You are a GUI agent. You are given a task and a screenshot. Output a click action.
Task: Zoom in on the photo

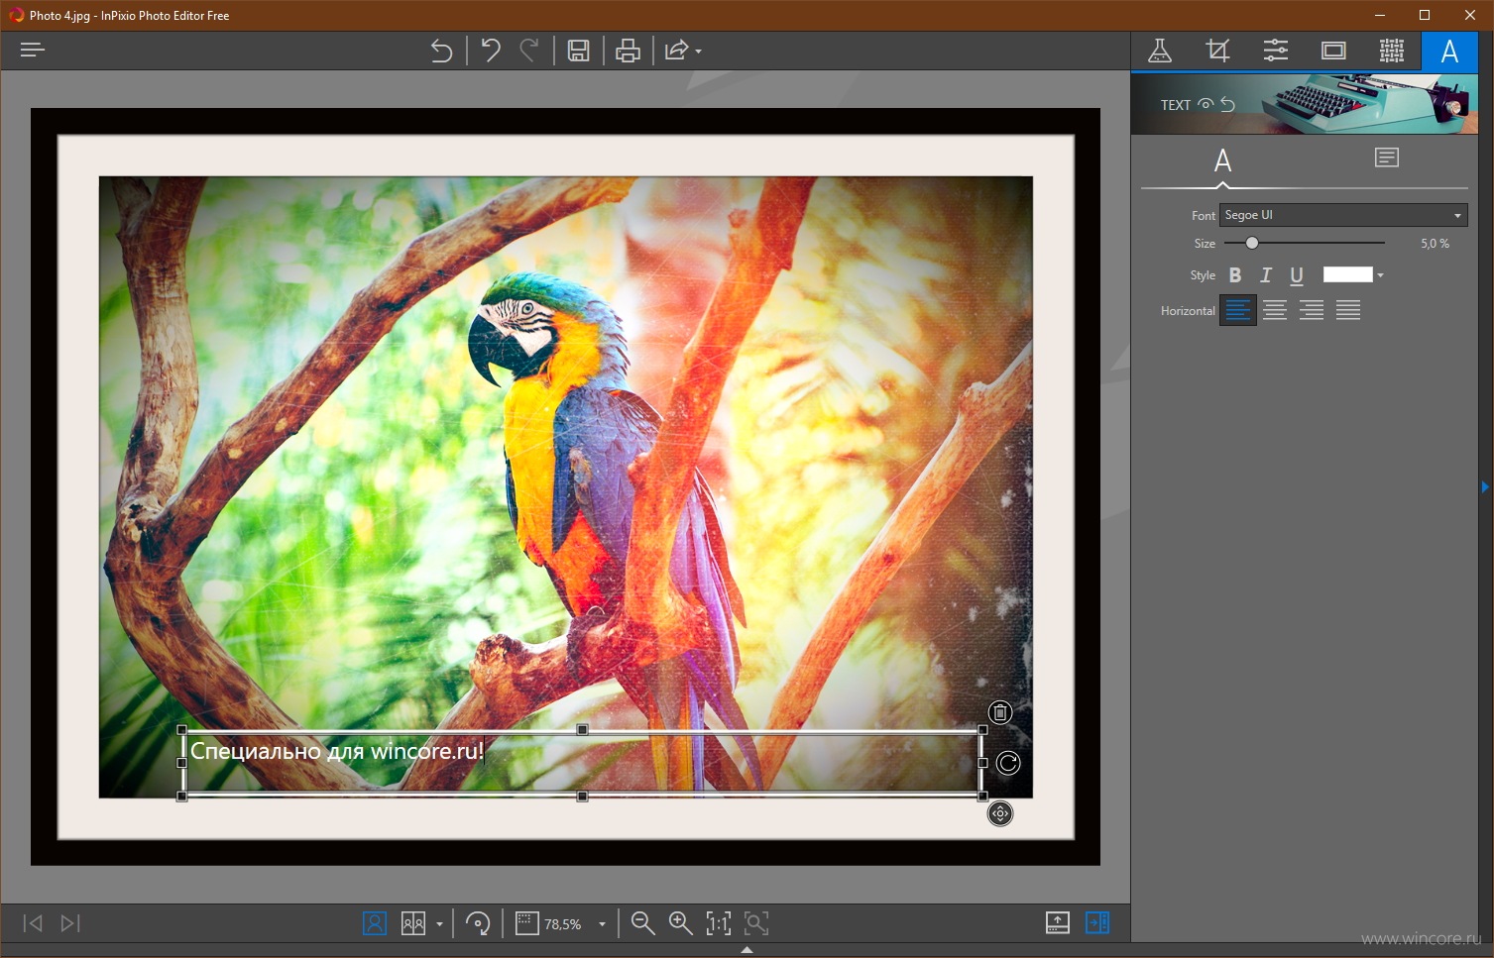coord(680,923)
